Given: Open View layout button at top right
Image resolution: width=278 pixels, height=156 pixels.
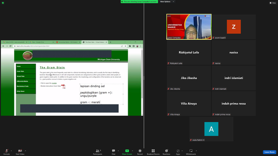Looking at the screenshot, I should coord(273,3).
